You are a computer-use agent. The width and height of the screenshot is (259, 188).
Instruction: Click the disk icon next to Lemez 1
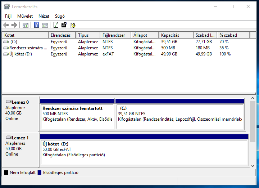(8, 137)
